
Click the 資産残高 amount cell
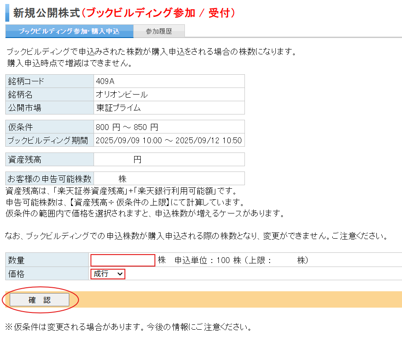169,160
